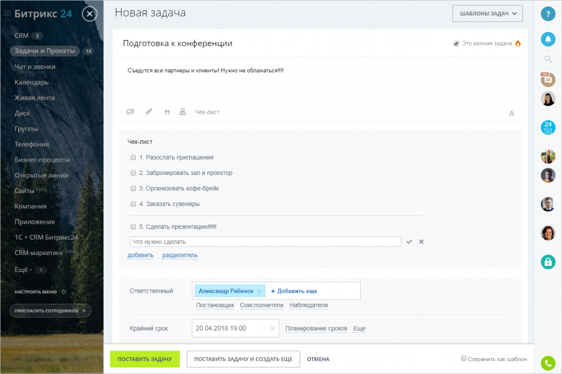Tick item 3. Организовать кофе-брейк
This screenshot has height=374, width=562.
click(x=133, y=189)
